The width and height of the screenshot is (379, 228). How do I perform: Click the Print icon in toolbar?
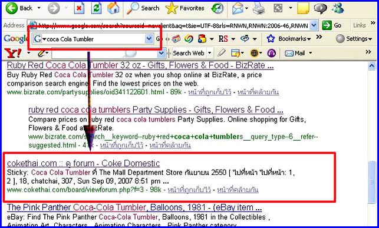[x=259, y=8]
